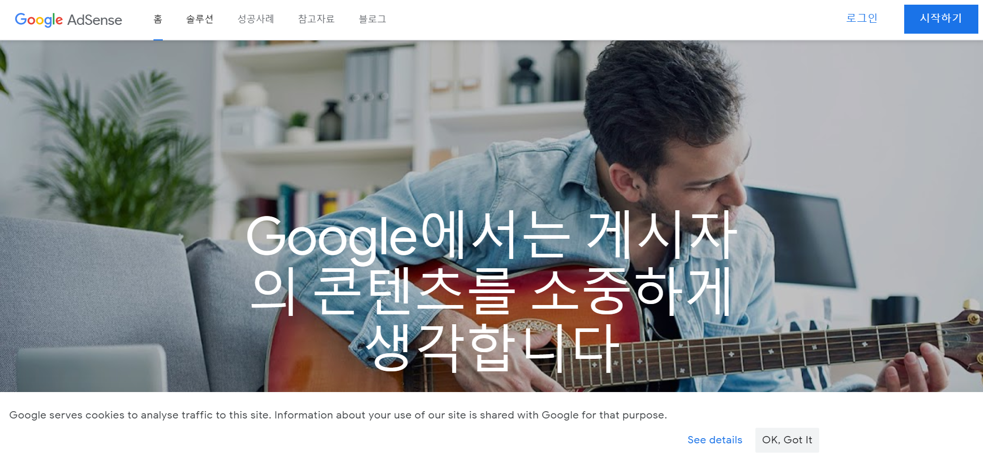Click the blue 시작하기 button
The width and height of the screenshot is (983, 463).
pyautogui.click(x=941, y=19)
